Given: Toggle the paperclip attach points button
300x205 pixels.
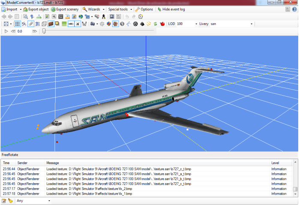Looking at the screenshot, I should click(x=31, y=24).
